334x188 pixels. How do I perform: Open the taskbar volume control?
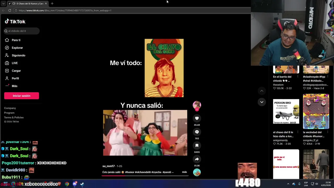pyautogui.click(x=317, y=184)
